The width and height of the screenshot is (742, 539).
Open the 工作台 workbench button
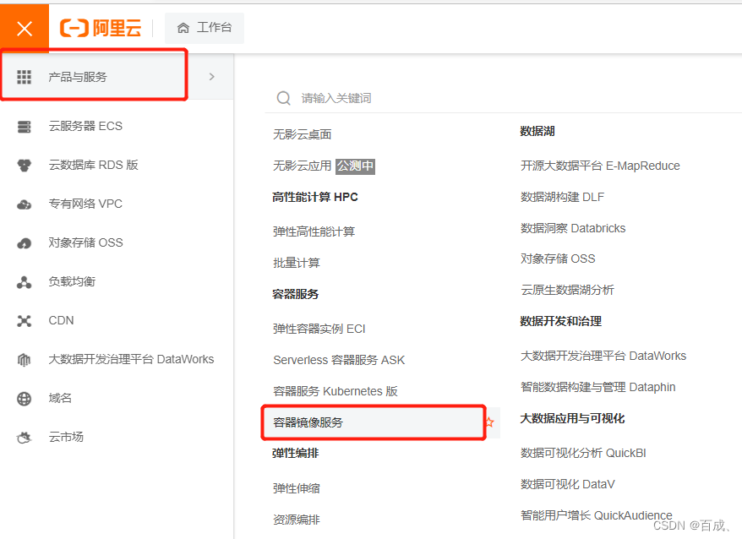pos(205,28)
